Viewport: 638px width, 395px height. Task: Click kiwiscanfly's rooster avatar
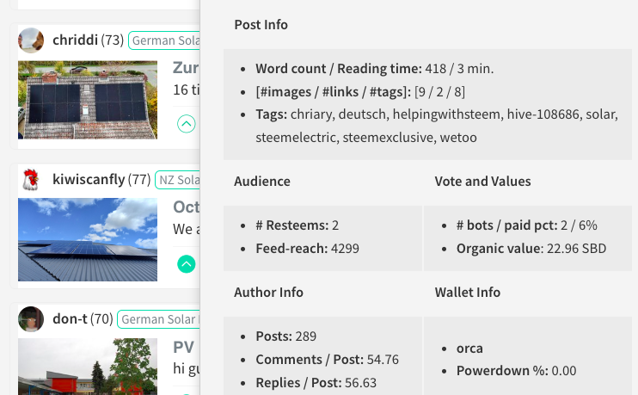pyautogui.click(x=31, y=180)
